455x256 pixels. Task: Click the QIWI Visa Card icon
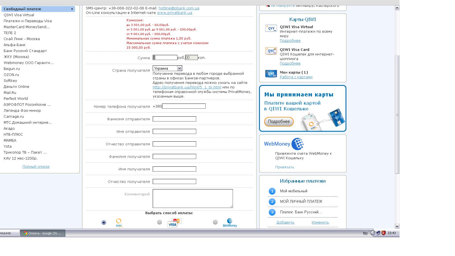[271, 51]
